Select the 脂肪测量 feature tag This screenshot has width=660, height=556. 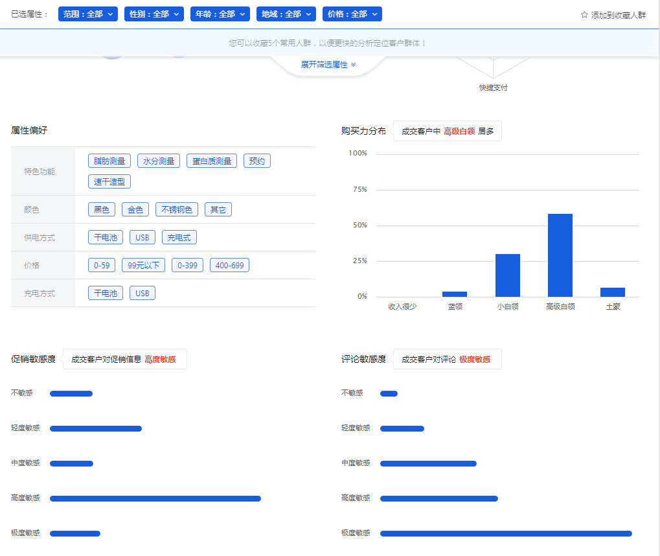[x=109, y=161]
